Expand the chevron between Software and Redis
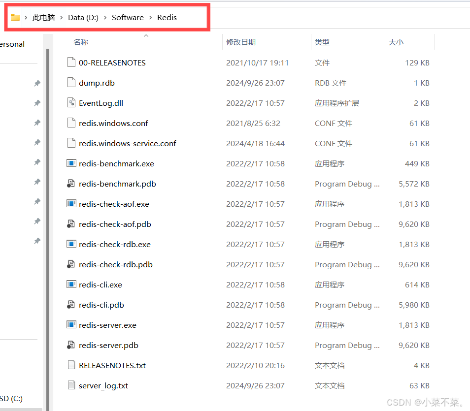The height and width of the screenshot is (411, 470). point(150,18)
